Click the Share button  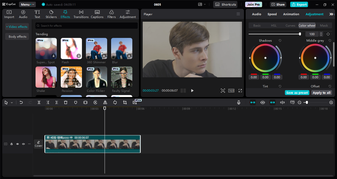tap(278, 4)
